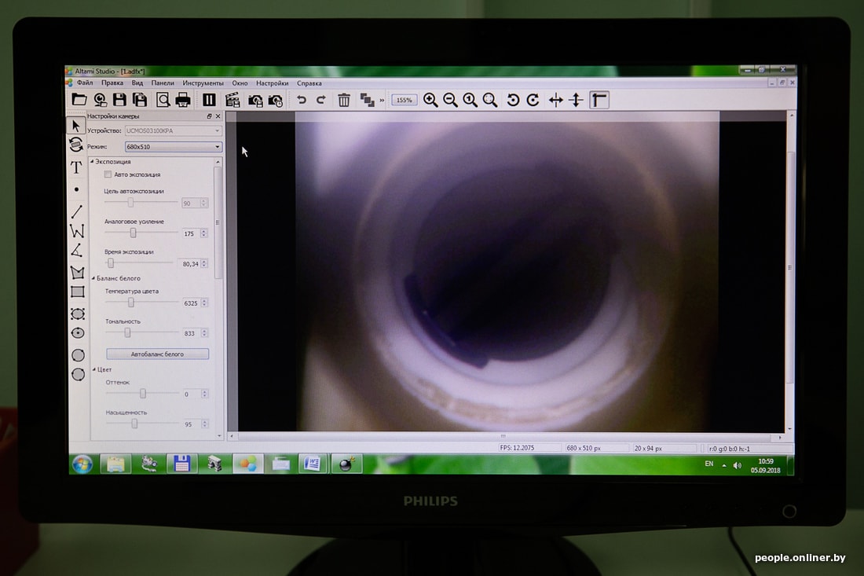Select the Text annotation tool

click(x=76, y=167)
